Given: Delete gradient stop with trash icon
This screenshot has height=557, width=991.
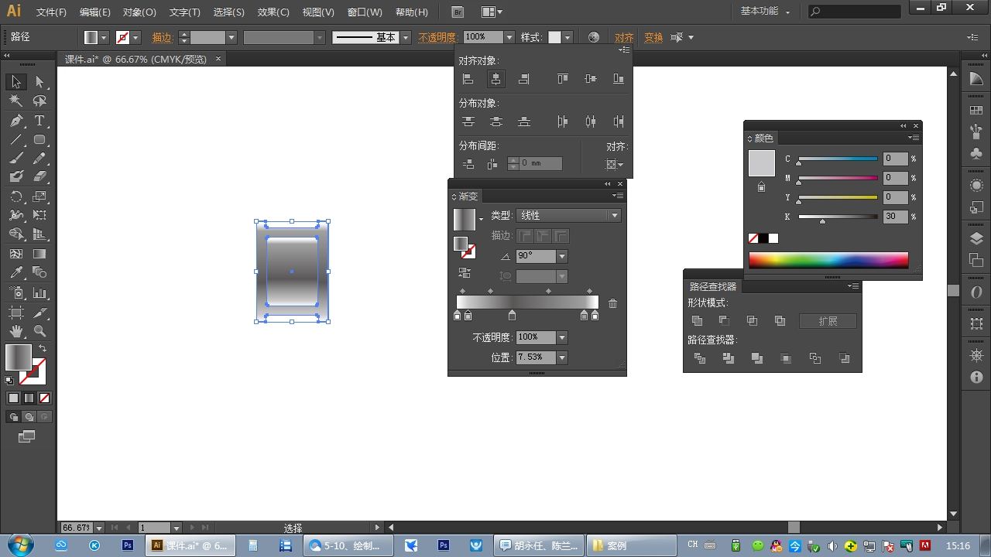Looking at the screenshot, I should (x=613, y=303).
